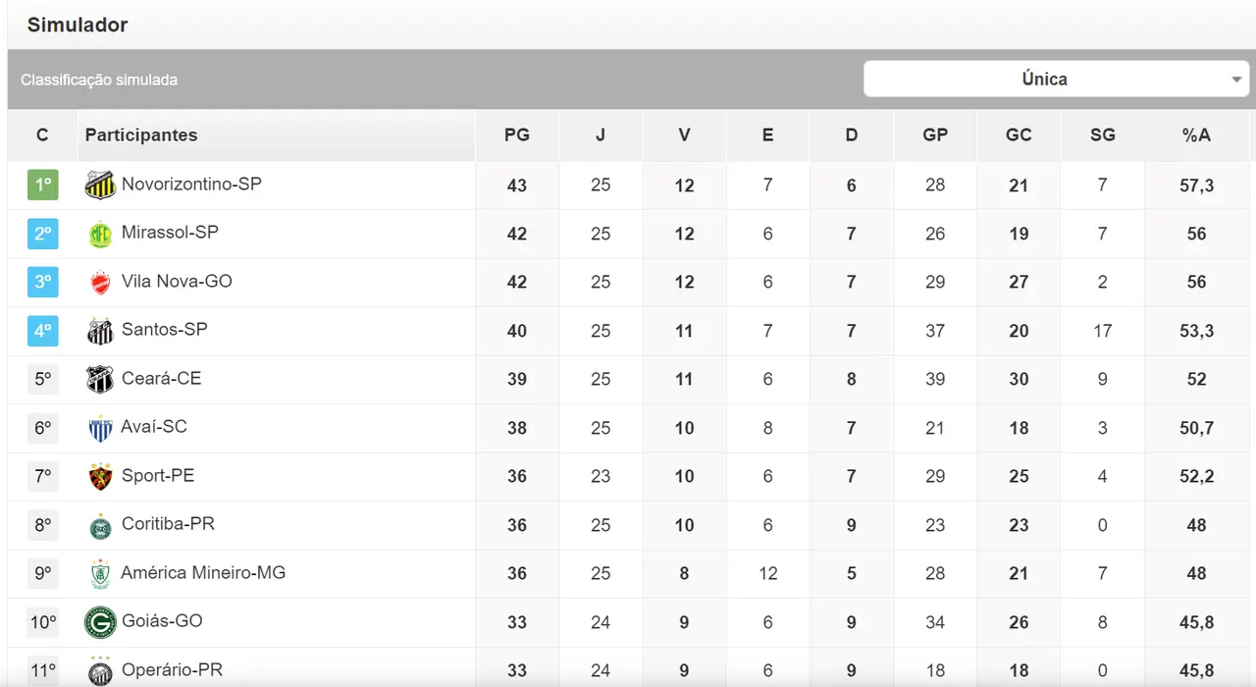Click the dropdown arrow beside Única
Viewport: 1256px width, 687px height.
click(x=1236, y=80)
